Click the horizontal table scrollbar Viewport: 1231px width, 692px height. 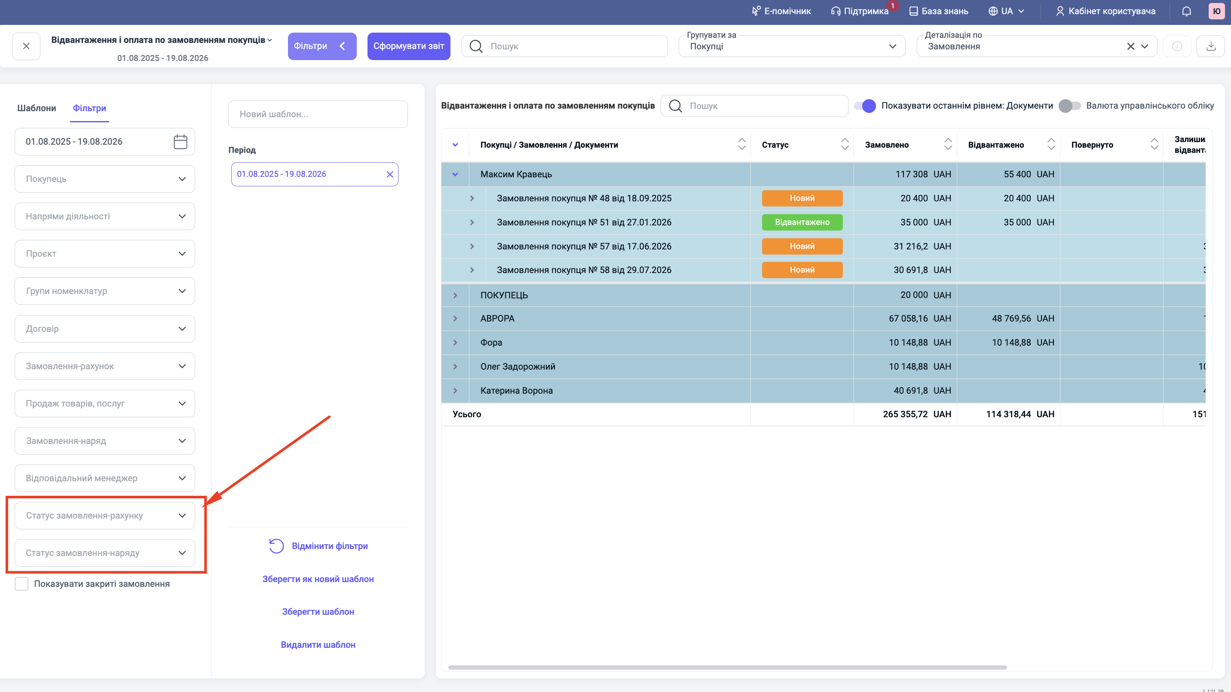pyautogui.click(x=727, y=667)
